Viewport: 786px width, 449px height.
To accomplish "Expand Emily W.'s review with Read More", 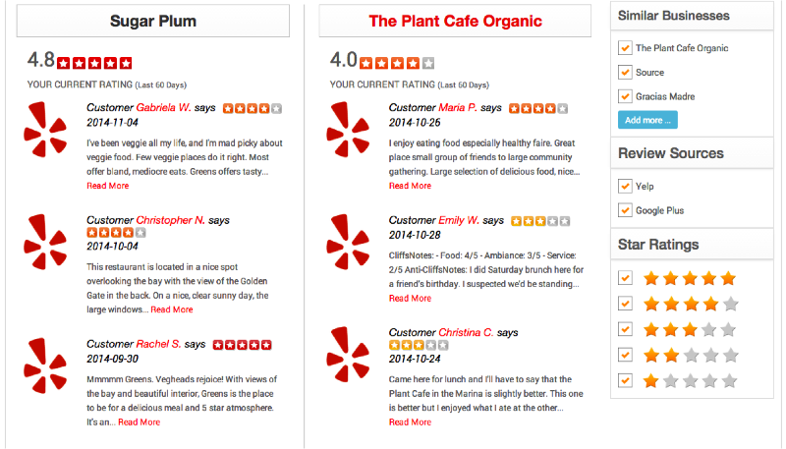I will pyautogui.click(x=410, y=298).
